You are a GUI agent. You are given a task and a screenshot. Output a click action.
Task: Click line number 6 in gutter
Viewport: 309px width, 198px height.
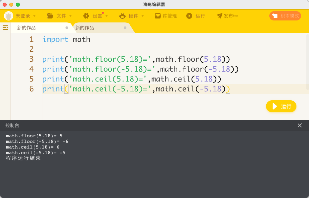[x=31, y=89]
